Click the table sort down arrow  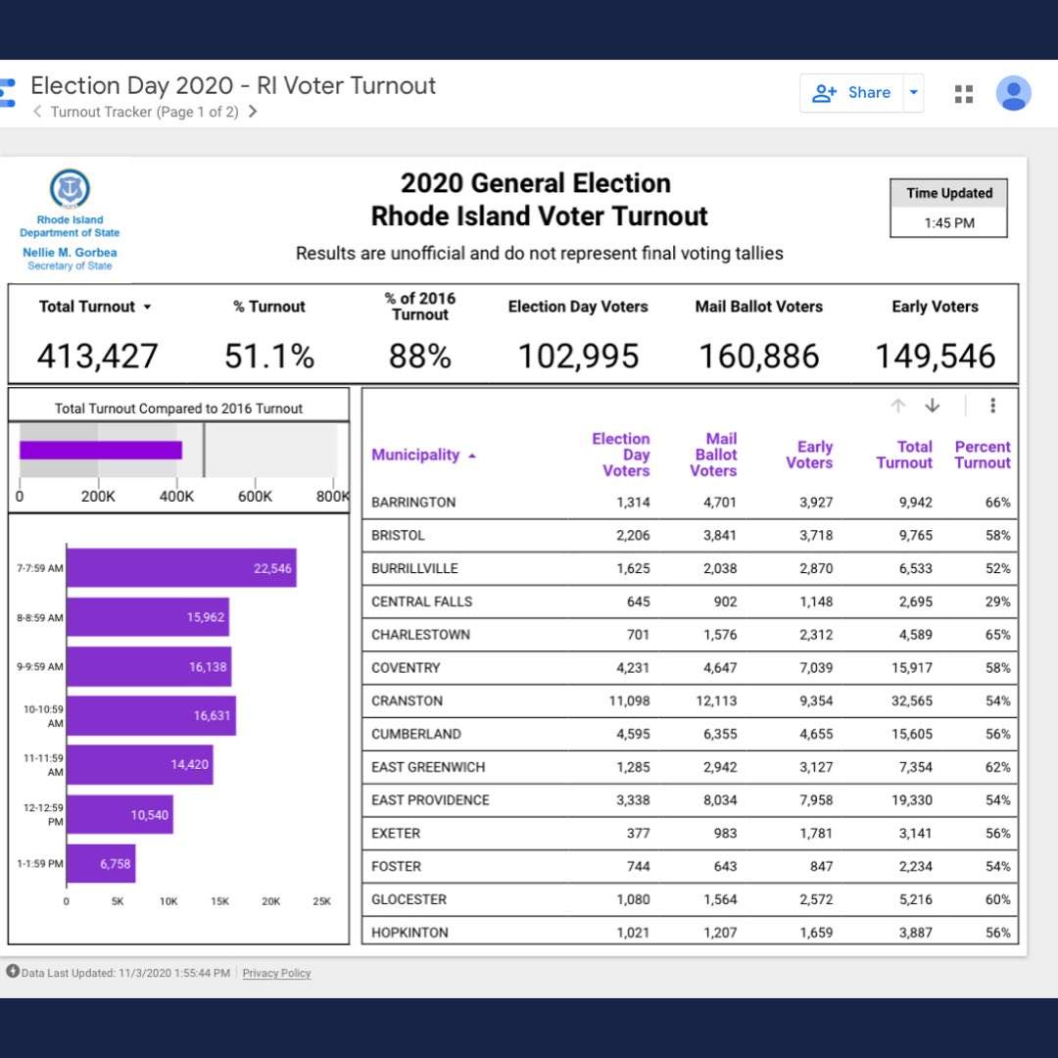click(x=933, y=406)
